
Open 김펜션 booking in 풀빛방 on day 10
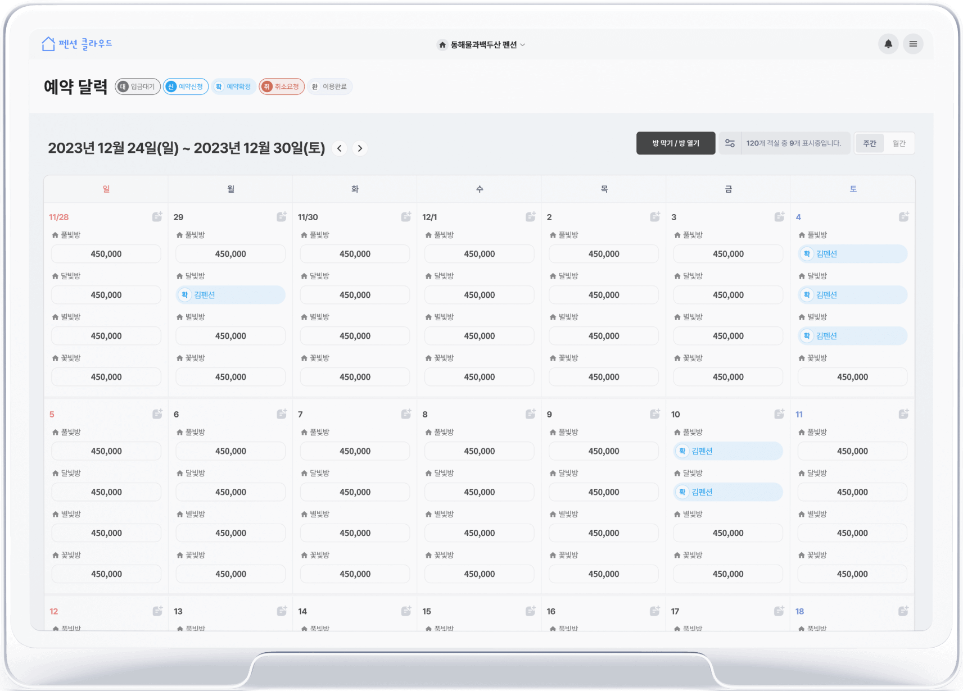(728, 451)
